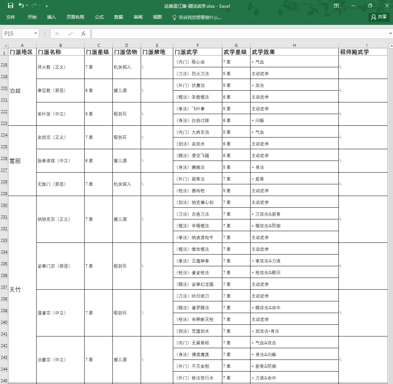The height and width of the screenshot is (384, 393).
Task: Click the 泊丝 region cell
Action: pos(22,91)
